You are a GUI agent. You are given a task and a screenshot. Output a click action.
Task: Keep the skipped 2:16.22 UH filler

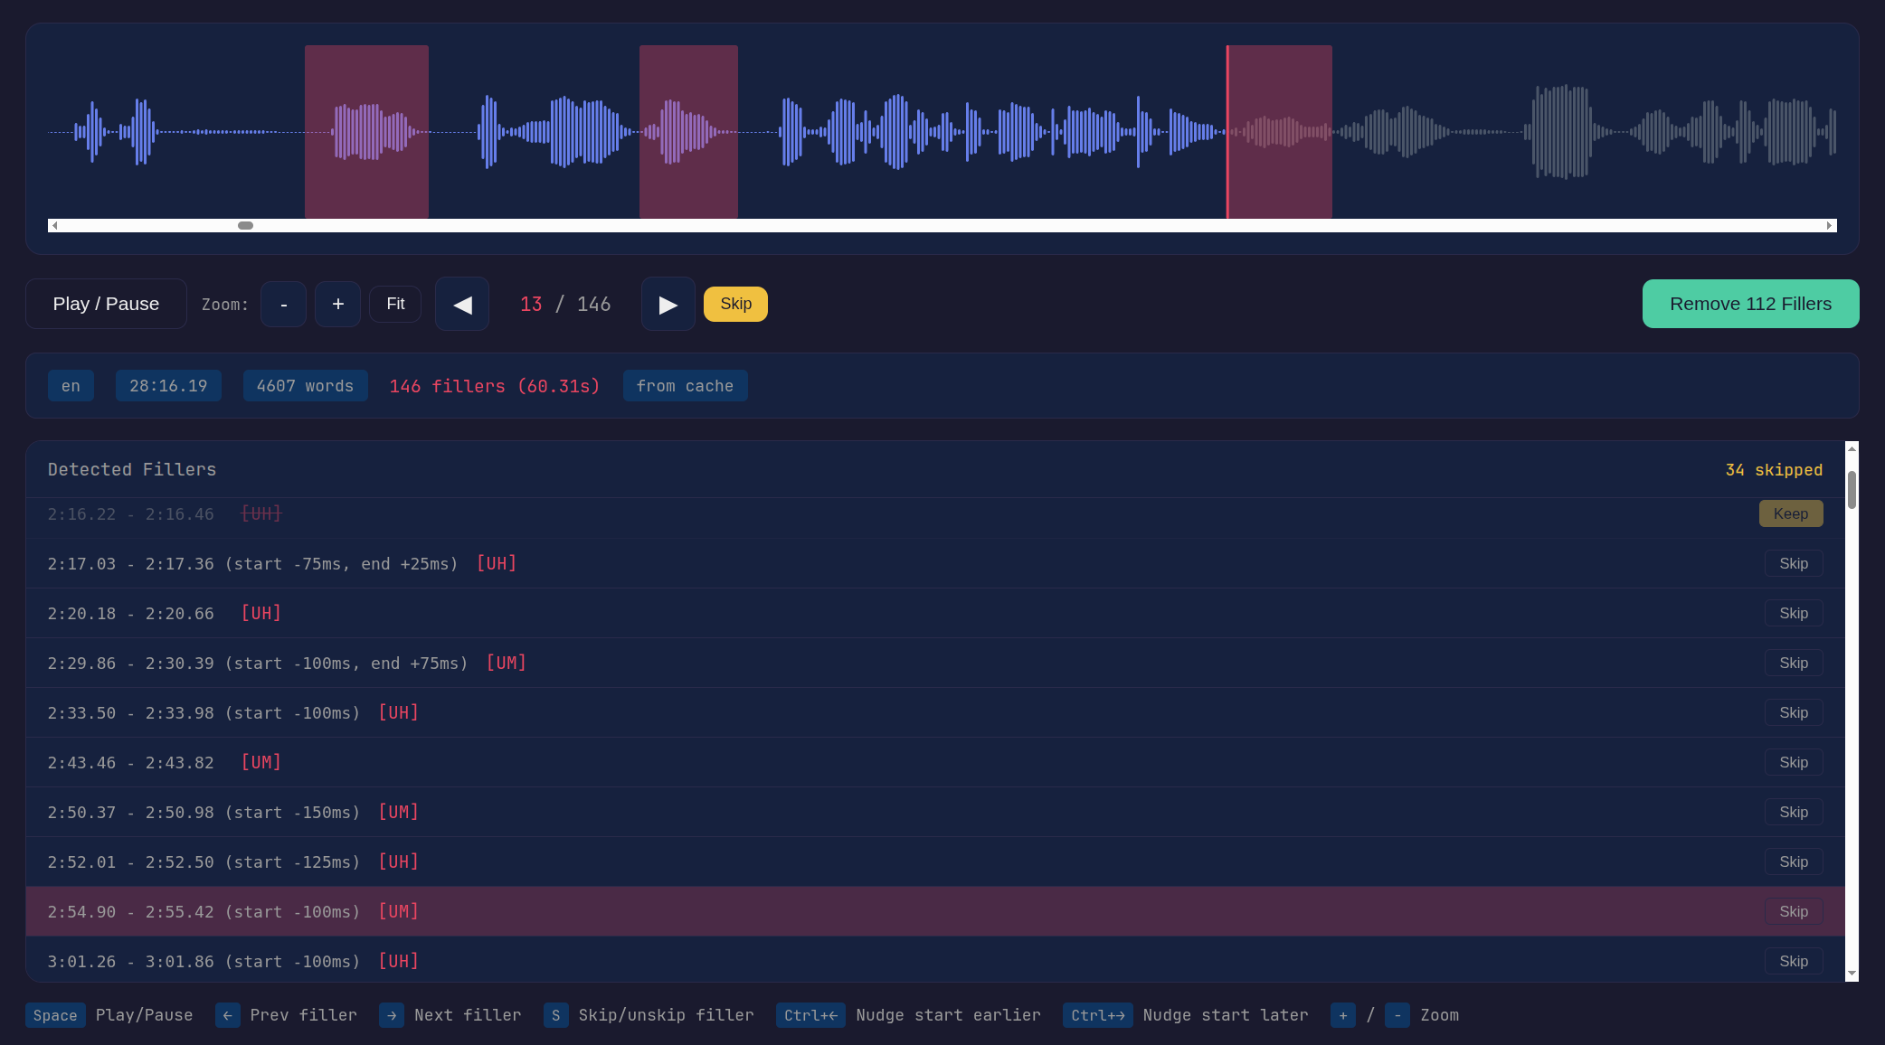point(1791,513)
